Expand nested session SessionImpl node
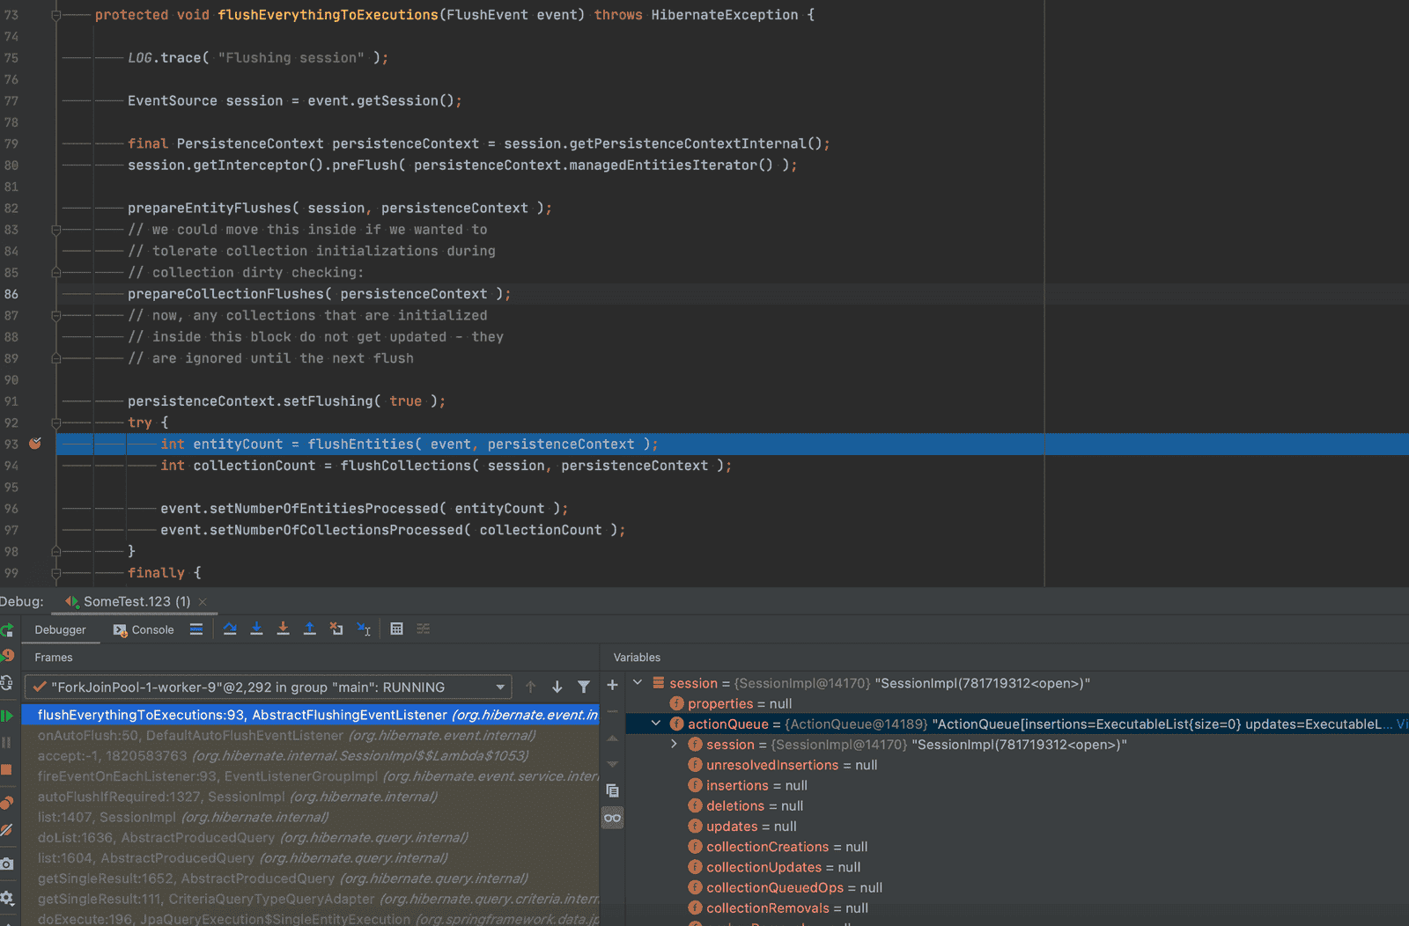 pos(674,744)
